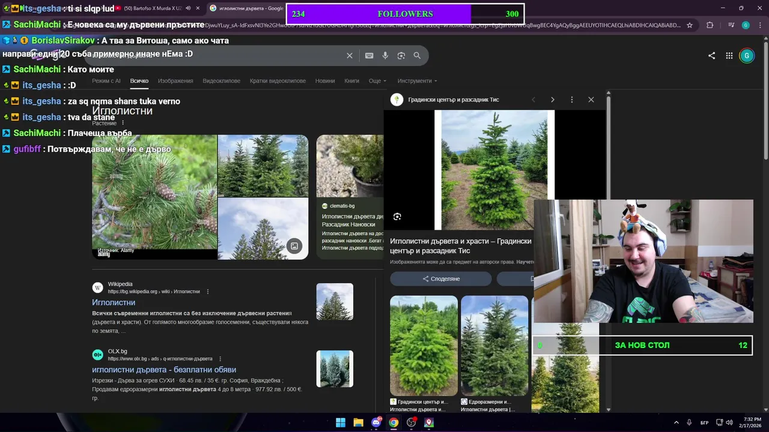Clear the Google search box text
769x432 pixels.
tap(349, 55)
